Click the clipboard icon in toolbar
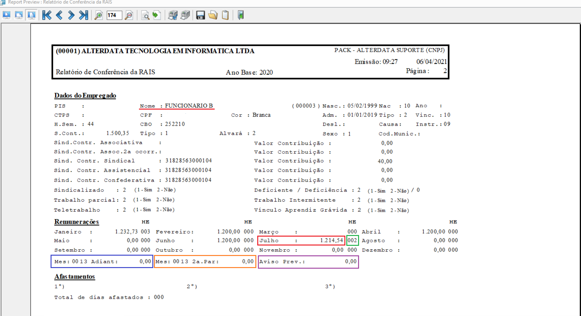The width and height of the screenshot is (581, 316). tap(225, 15)
